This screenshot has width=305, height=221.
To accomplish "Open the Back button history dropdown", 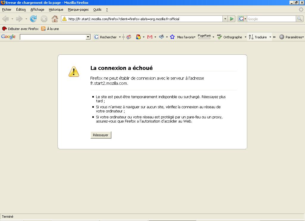I will click(x=12, y=19).
